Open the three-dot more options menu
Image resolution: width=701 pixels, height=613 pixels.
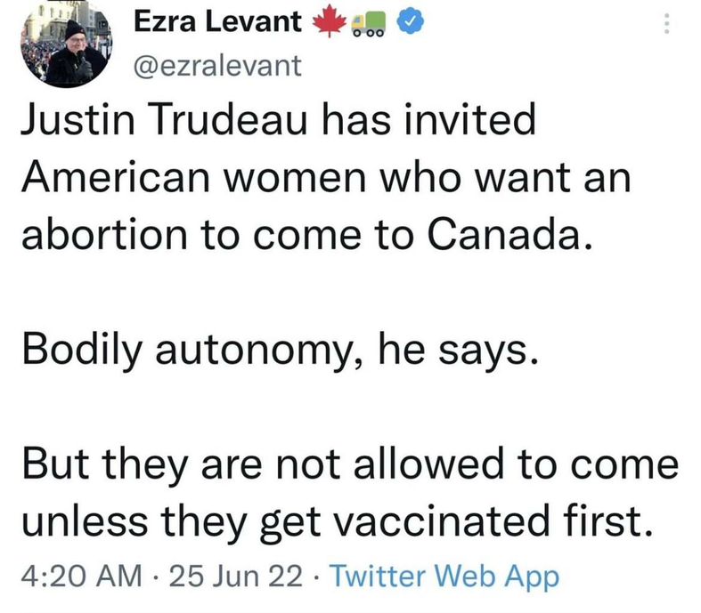point(666,23)
